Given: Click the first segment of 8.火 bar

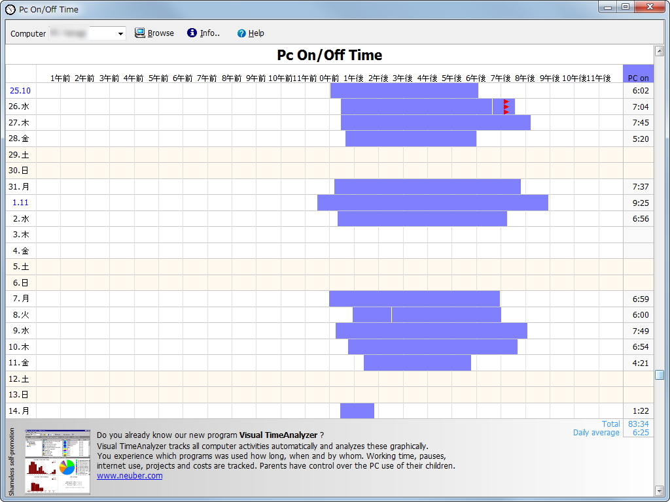Looking at the screenshot, I should [372, 314].
